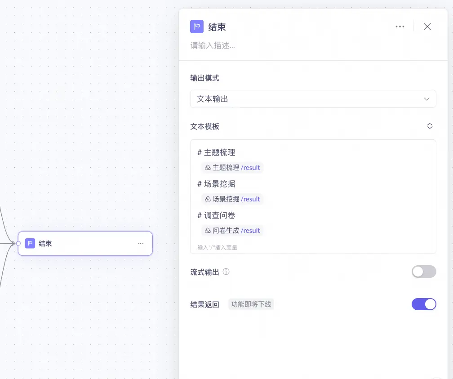Click the input connector circle of the 结束 node
Image resolution: width=453 pixels, height=379 pixels.
tap(18, 243)
